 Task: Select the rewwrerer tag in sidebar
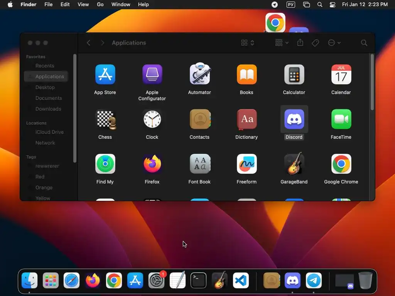46,166
